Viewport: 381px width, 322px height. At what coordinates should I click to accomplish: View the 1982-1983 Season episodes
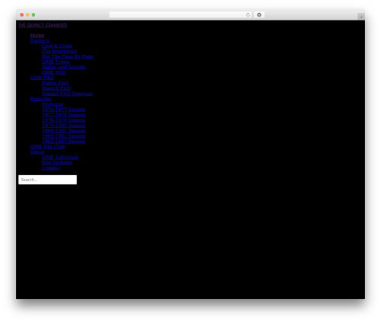[x=63, y=142]
